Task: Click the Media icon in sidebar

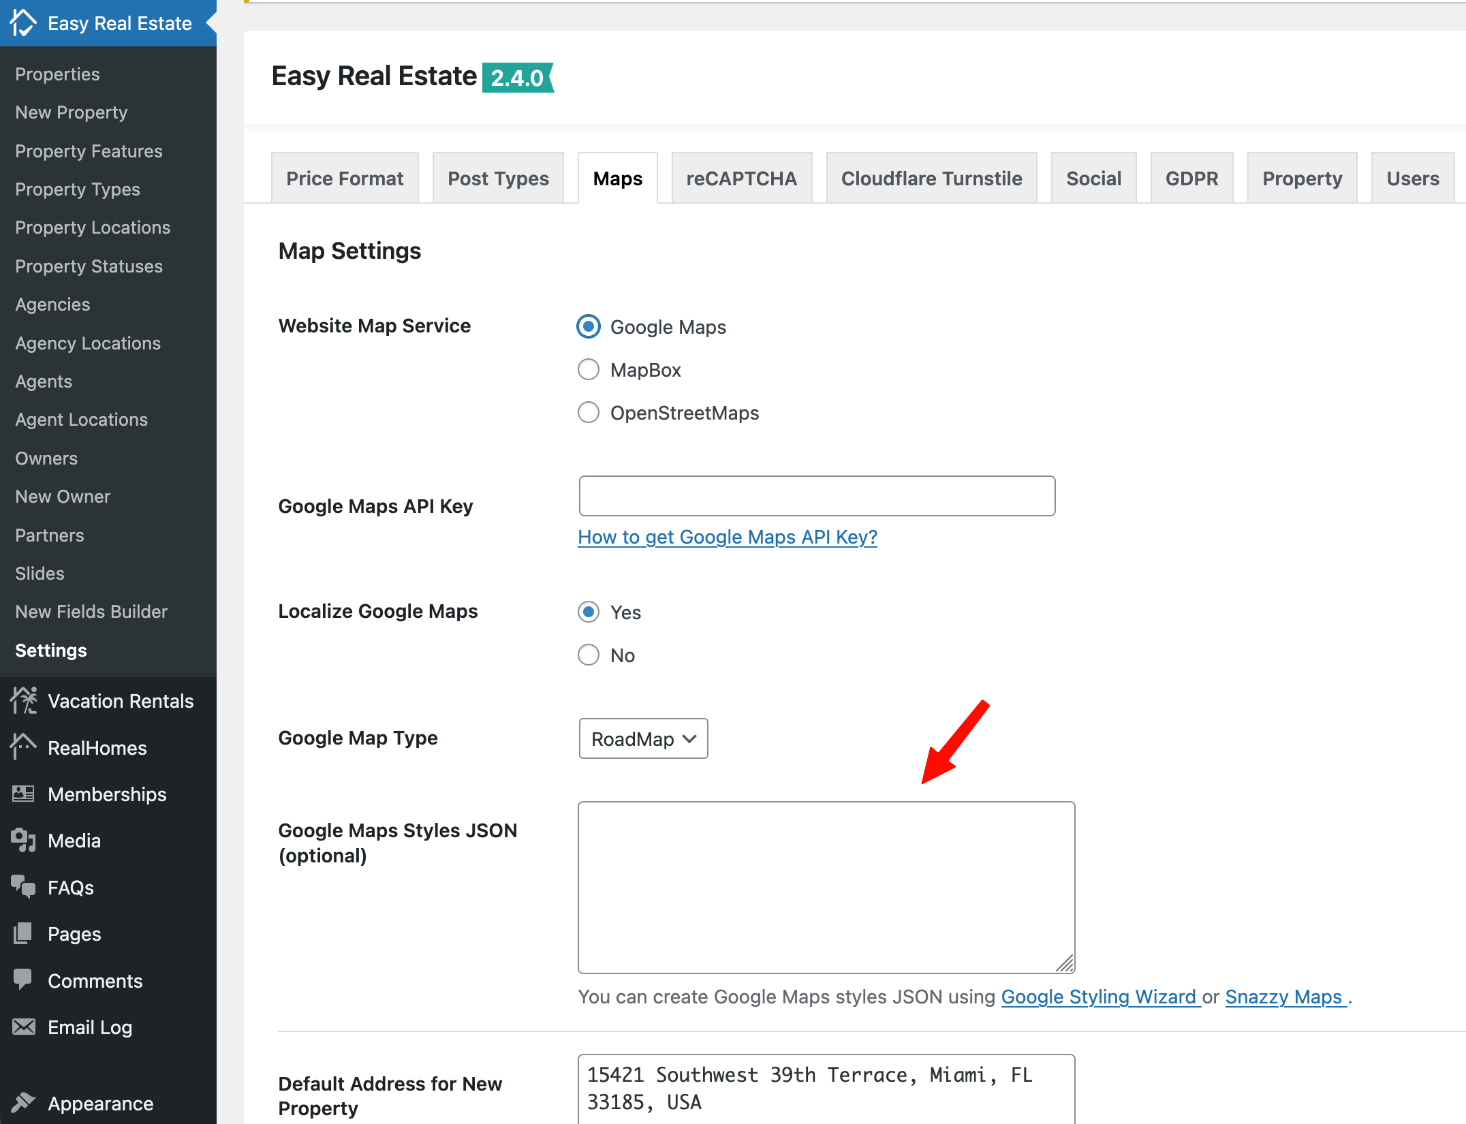Action: [24, 841]
